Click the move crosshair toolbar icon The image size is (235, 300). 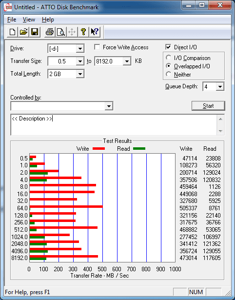point(72,32)
